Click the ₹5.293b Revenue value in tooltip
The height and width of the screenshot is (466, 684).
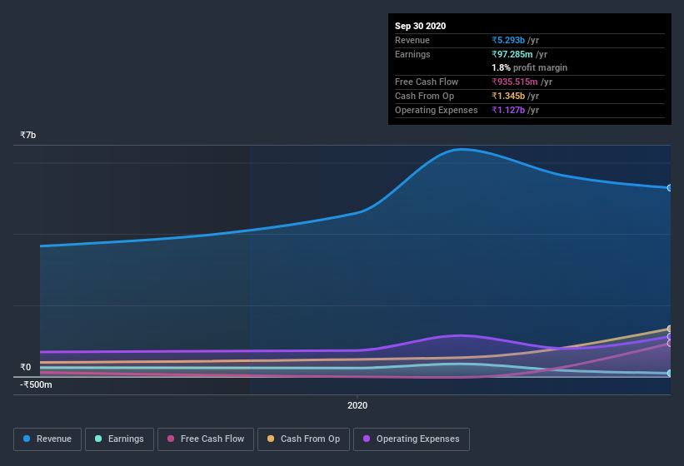tap(508, 40)
